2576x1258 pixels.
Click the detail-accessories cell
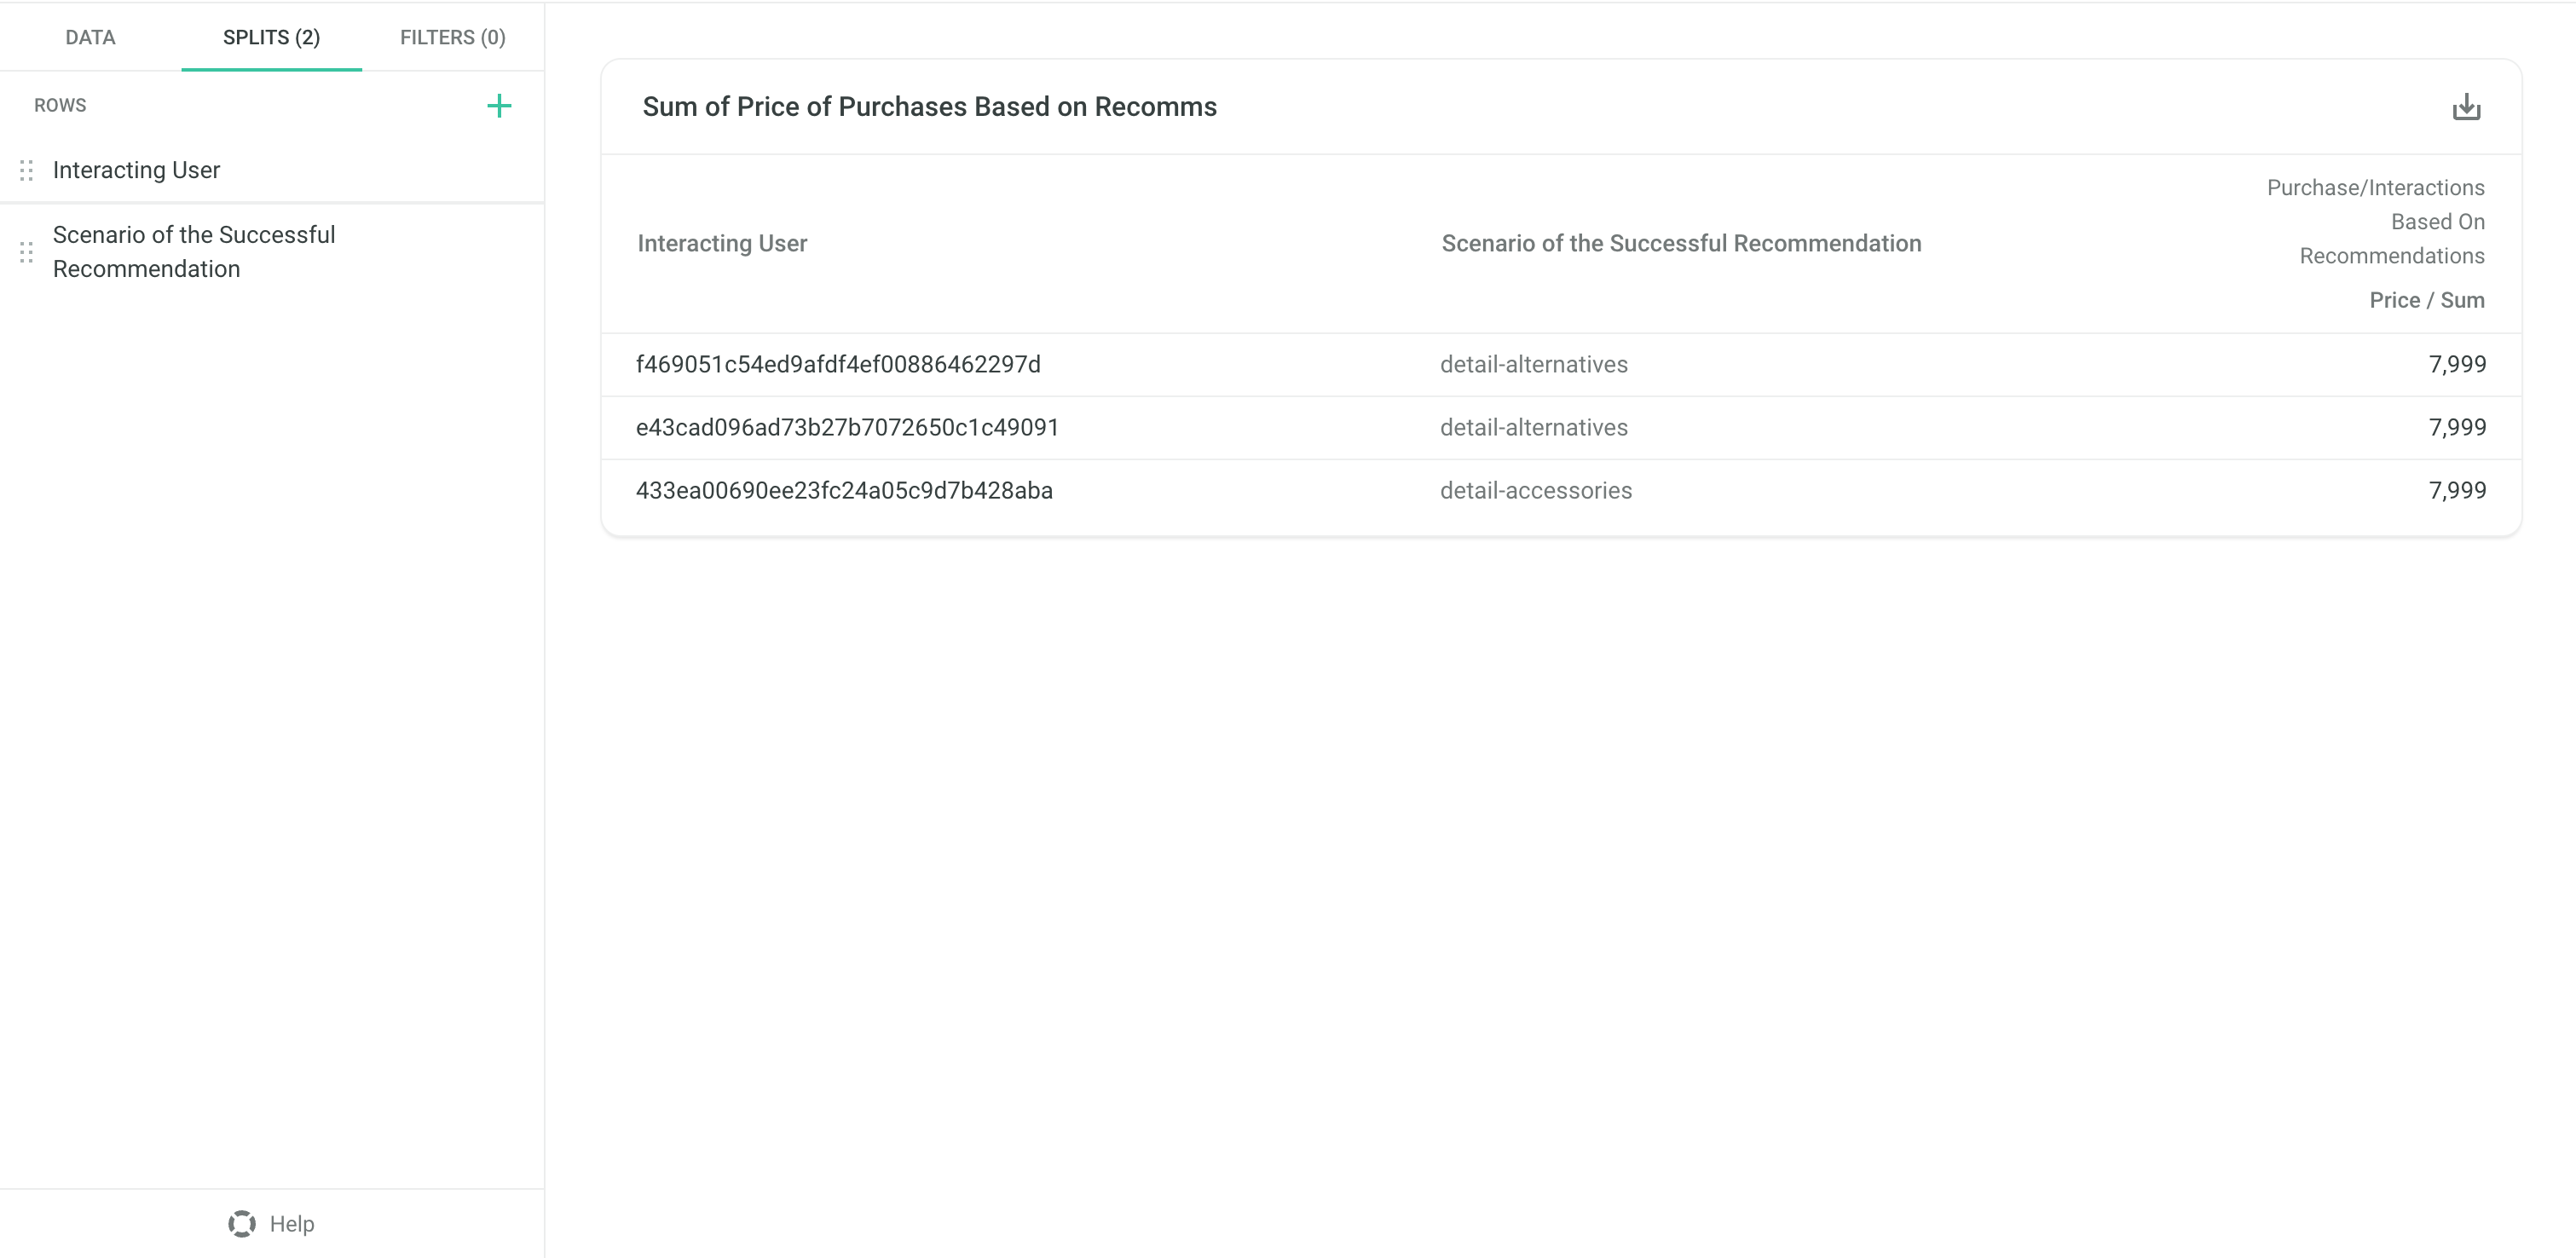click(x=1536, y=490)
